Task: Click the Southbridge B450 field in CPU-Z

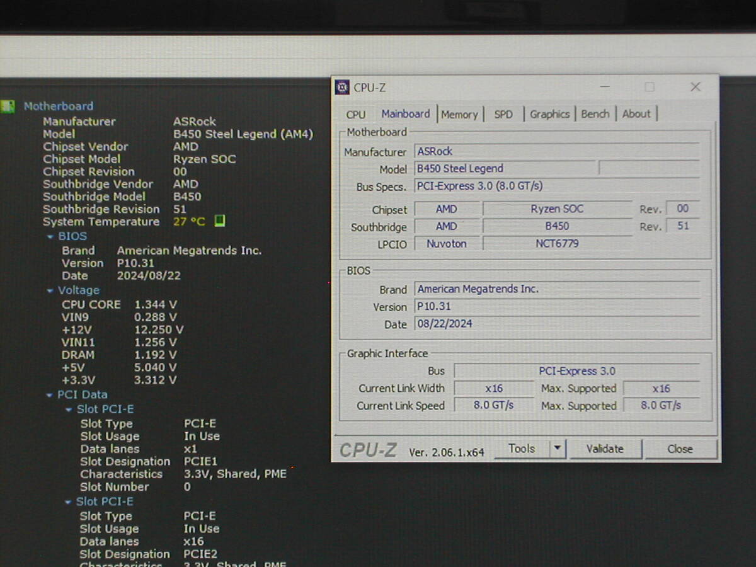Action: click(557, 226)
